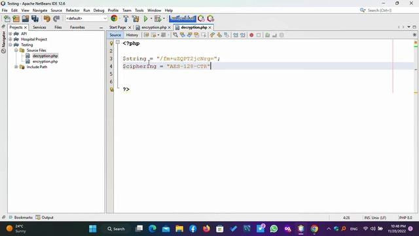Open WhatsApp from the taskbar
This screenshot has width=419, height=236.
pos(274,229)
